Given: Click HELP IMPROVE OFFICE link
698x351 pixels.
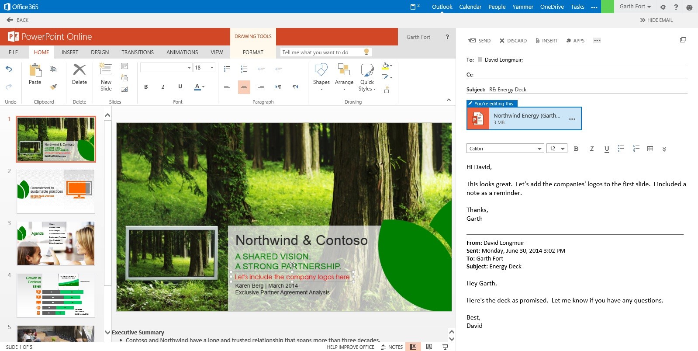Looking at the screenshot, I should pos(350,347).
